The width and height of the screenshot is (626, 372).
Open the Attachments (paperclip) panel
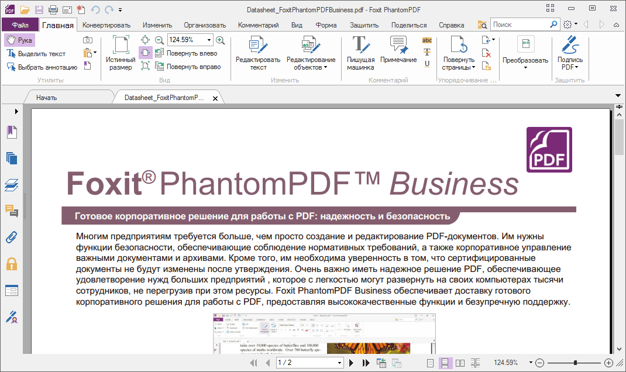pos(12,237)
